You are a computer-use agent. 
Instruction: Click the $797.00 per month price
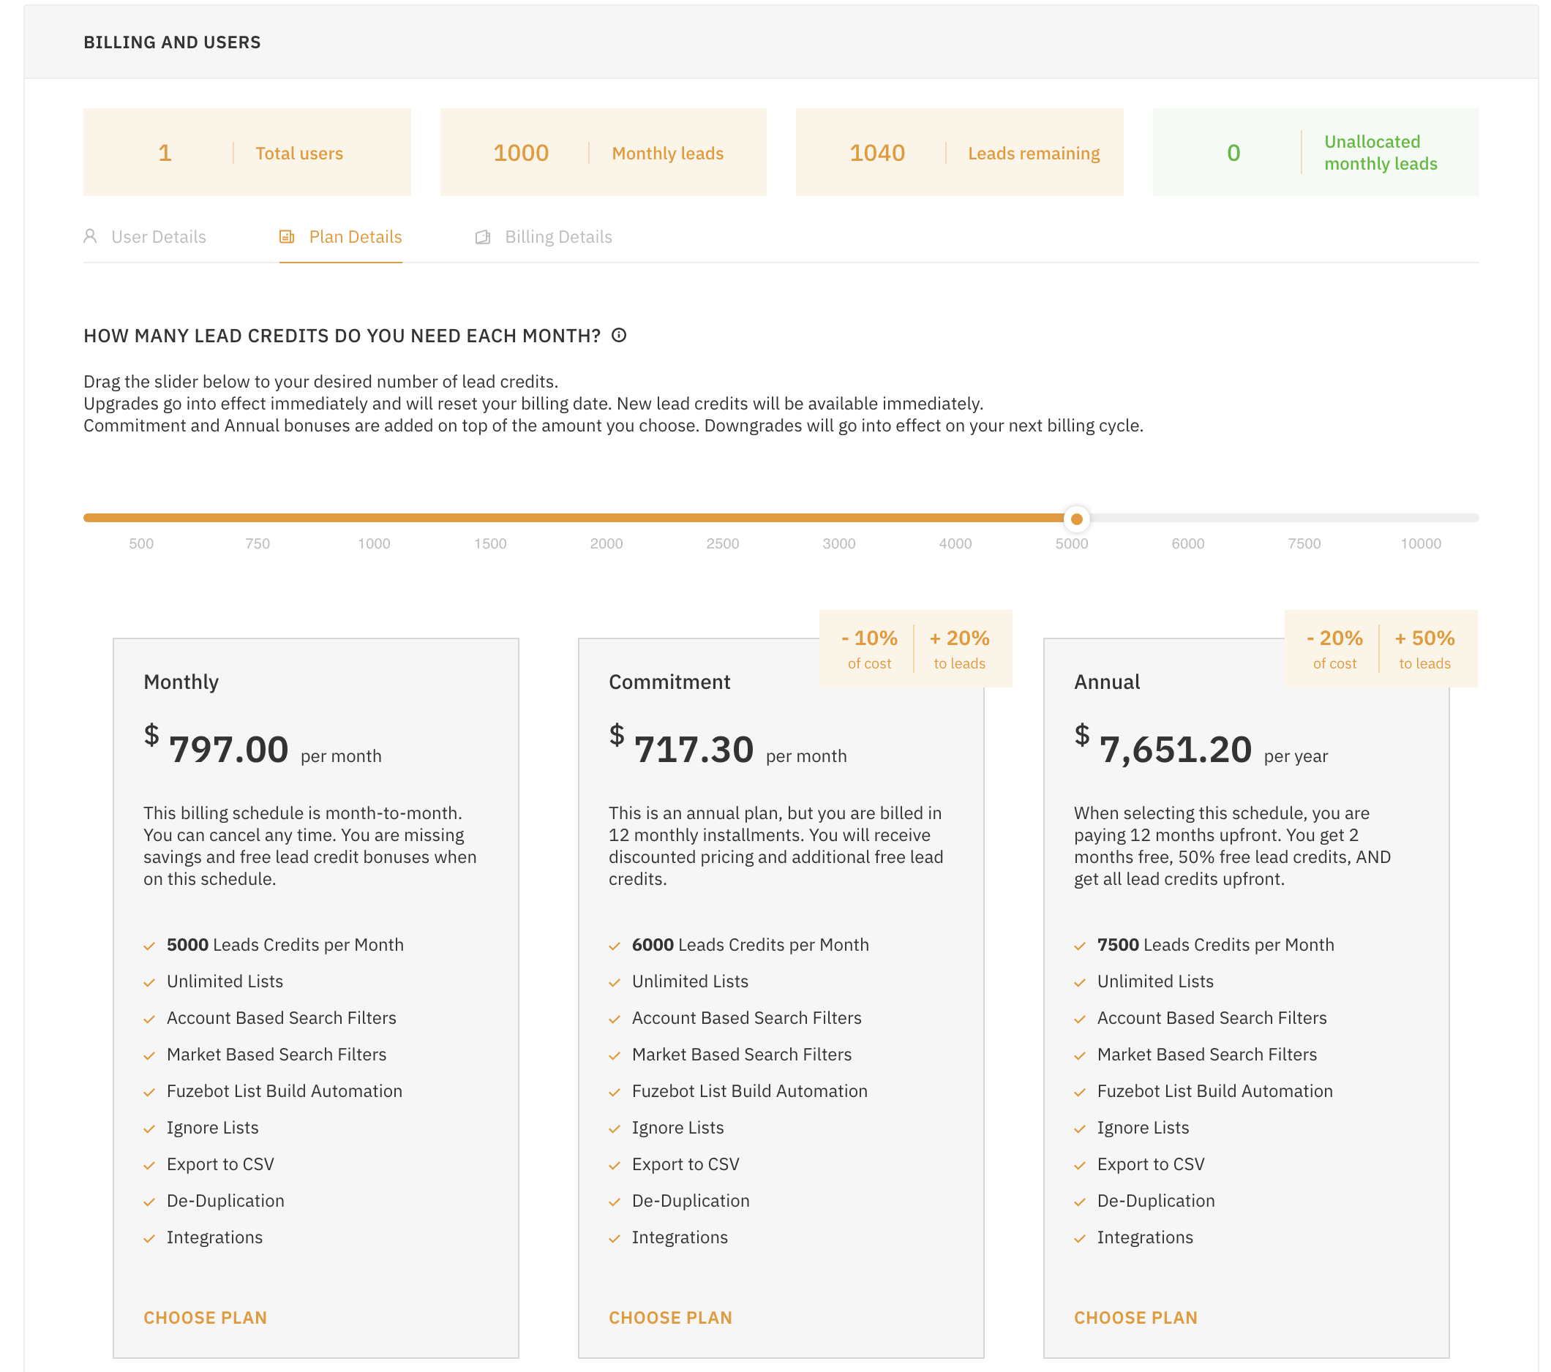(x=263, y=746)
